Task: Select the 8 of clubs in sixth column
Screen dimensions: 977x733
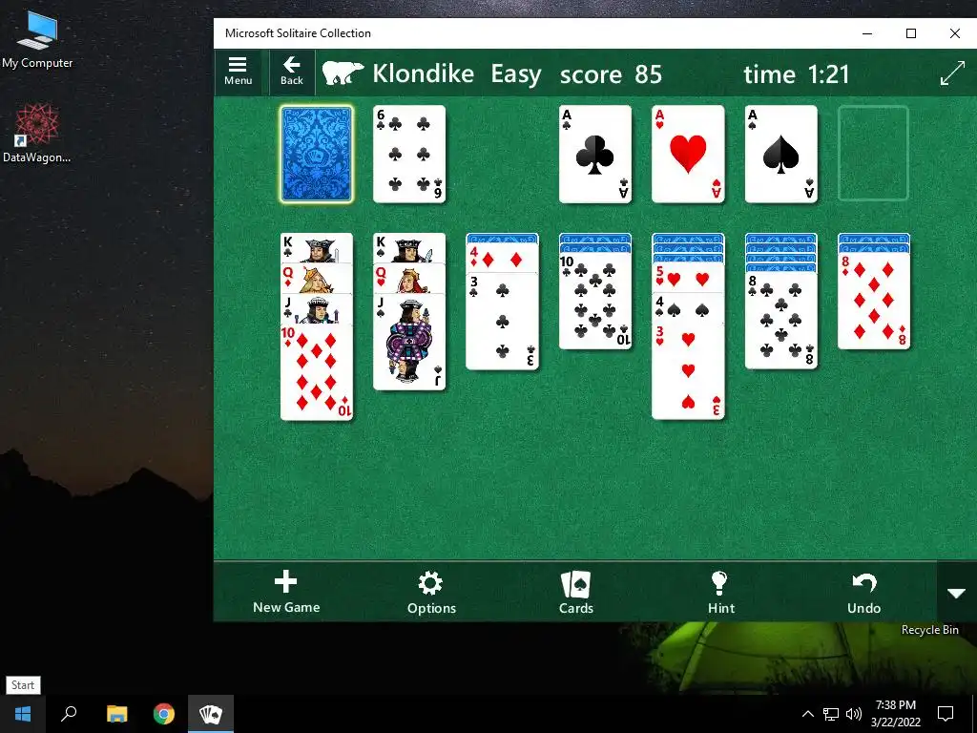Action: (780, 321)
